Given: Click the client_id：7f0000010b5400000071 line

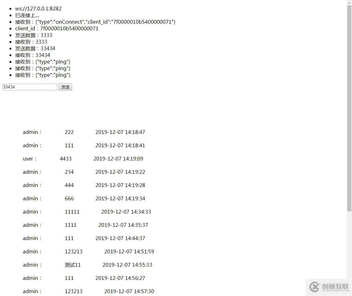Looking at the screenshot, I should pos(57,28).
